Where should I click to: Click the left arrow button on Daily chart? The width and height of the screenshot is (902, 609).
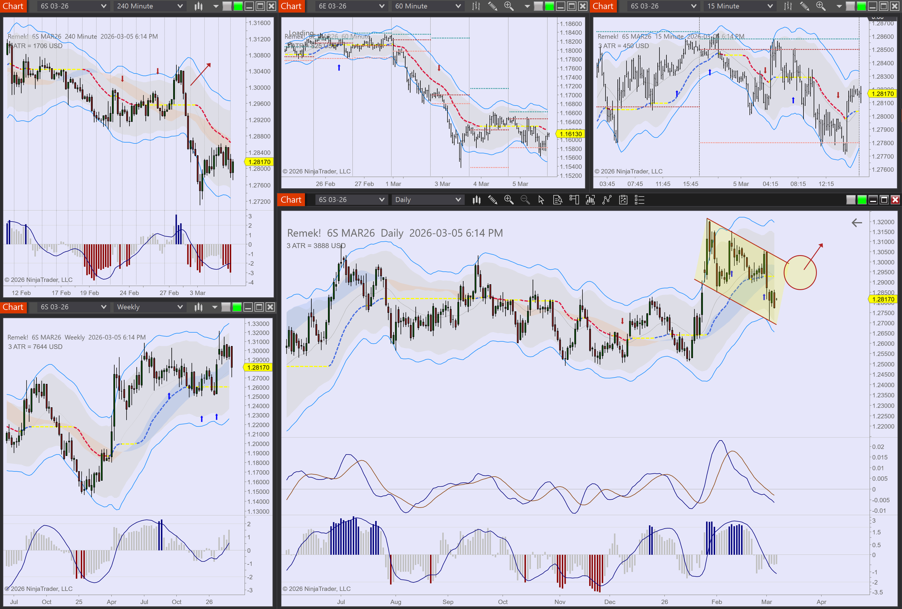[x=857, y=223]
